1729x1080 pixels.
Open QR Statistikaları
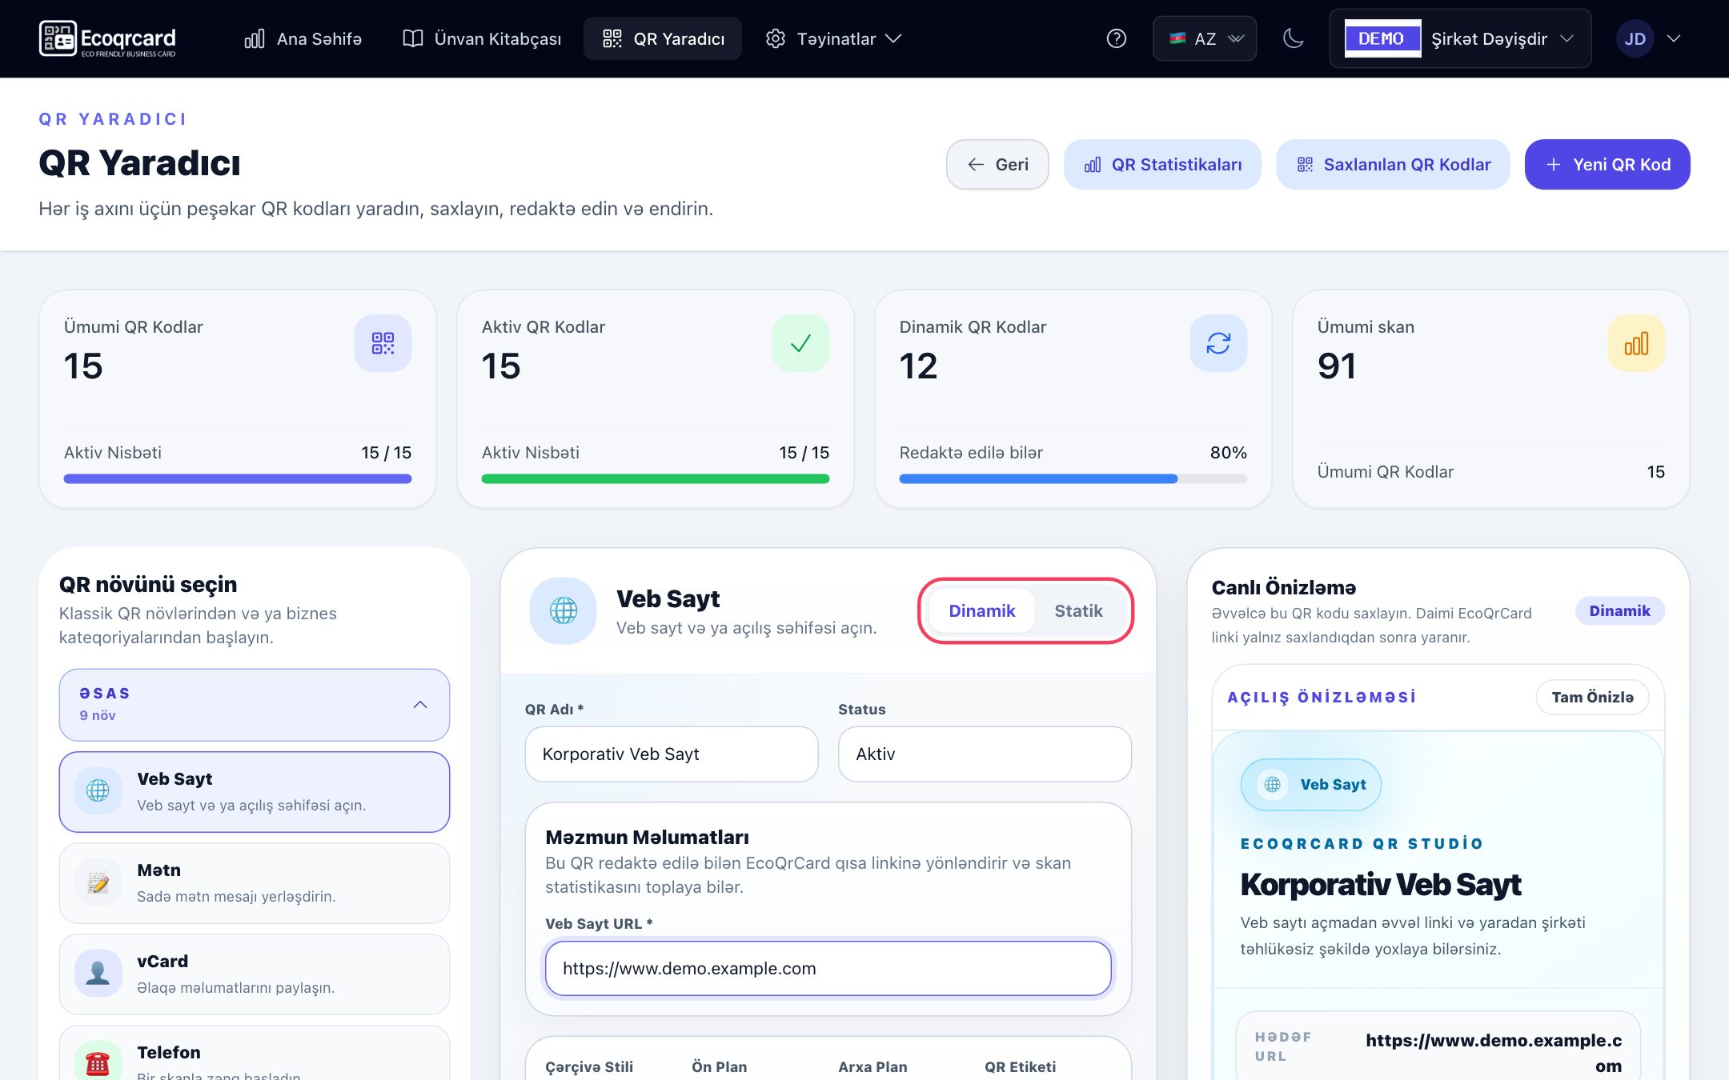1162,165
